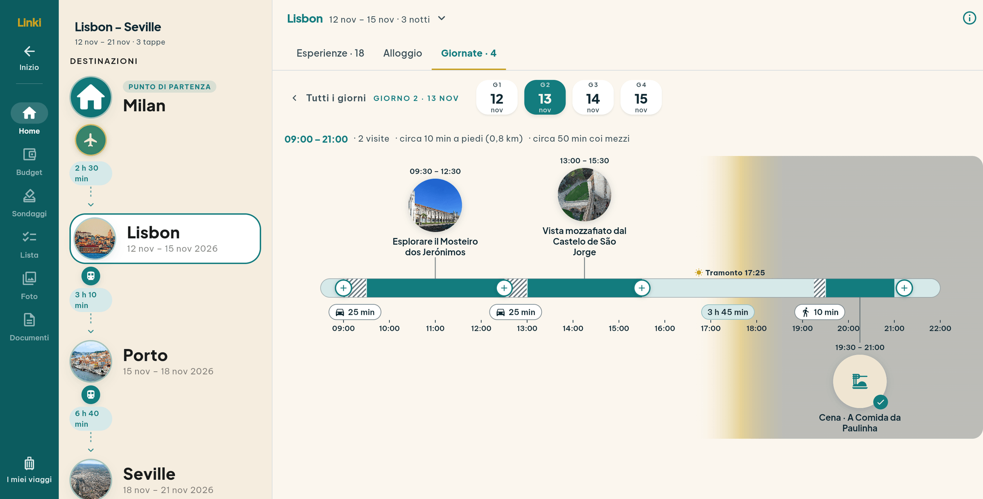Select day G3 14 nov
This screenshot has height=499, width=983.
coord(593,97)
